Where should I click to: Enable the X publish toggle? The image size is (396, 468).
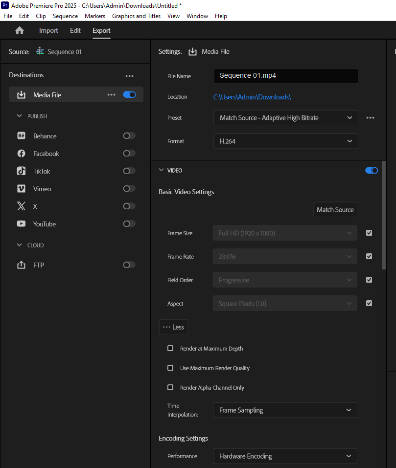coord(129,206)
